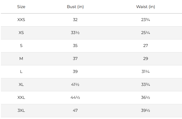Viewport: 182px width, 119px height.
Task: Select the S size row label
Action: pos(21,46)
